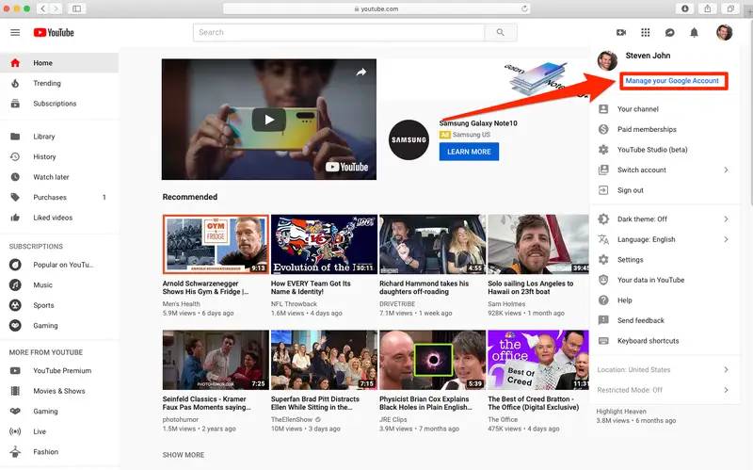Click the Fashion hanger icon

tap(15, 452)
